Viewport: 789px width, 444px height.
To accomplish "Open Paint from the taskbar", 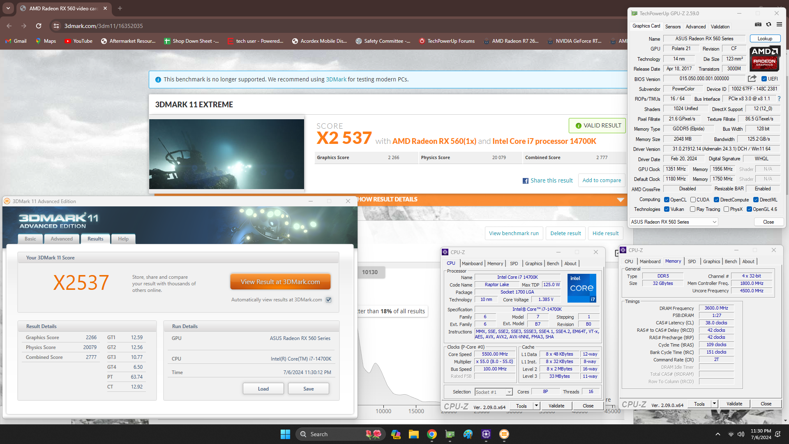I will pyautogui.click(x=468, y=434).
